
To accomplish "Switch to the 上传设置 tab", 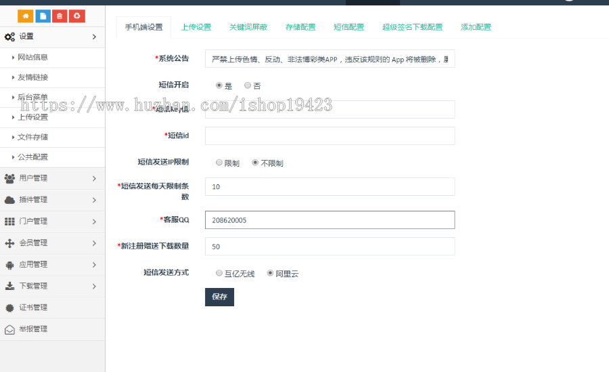I will point(196,27).
